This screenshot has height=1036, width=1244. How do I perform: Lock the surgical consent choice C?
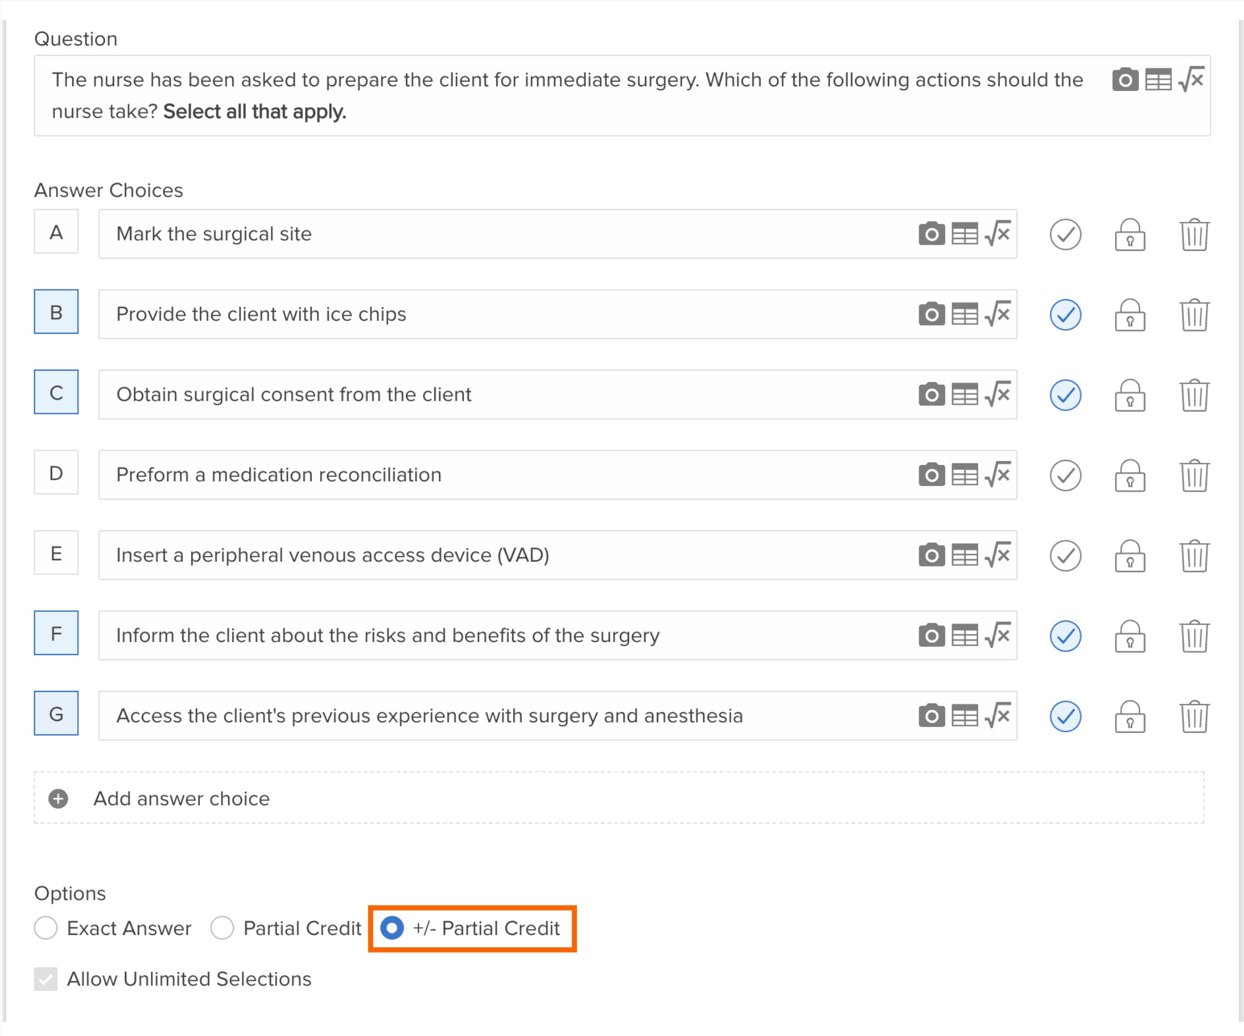pos(1130,396)
